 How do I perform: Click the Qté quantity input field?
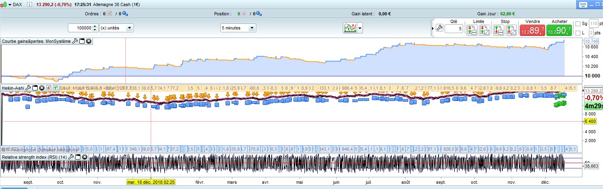454,29
